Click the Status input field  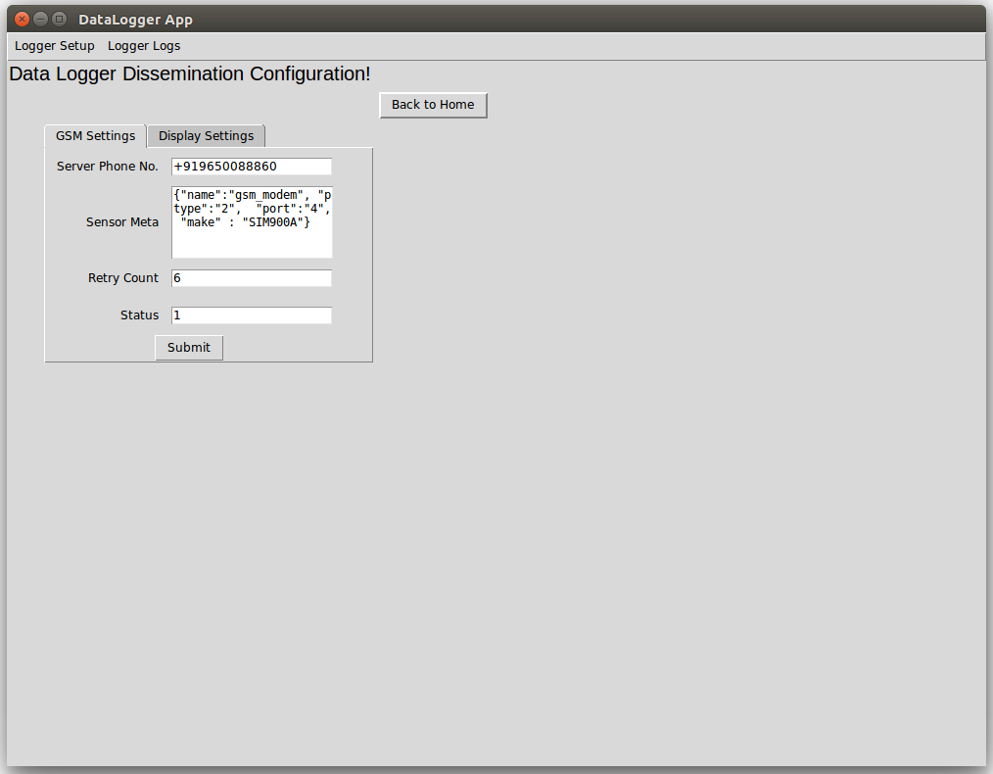(x=252, y=315)
